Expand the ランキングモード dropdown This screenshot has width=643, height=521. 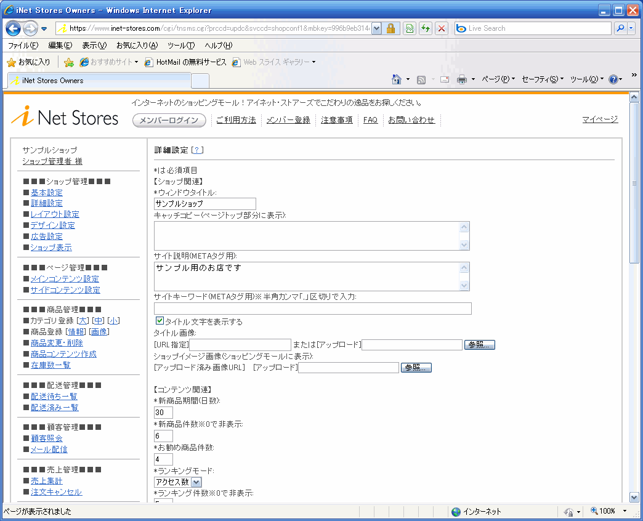pyautogui.click(x=196, y=482)
